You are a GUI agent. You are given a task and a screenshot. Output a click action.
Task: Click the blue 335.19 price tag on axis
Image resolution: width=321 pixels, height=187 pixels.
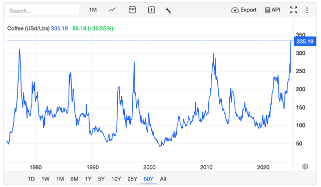(x=305, y=41)
